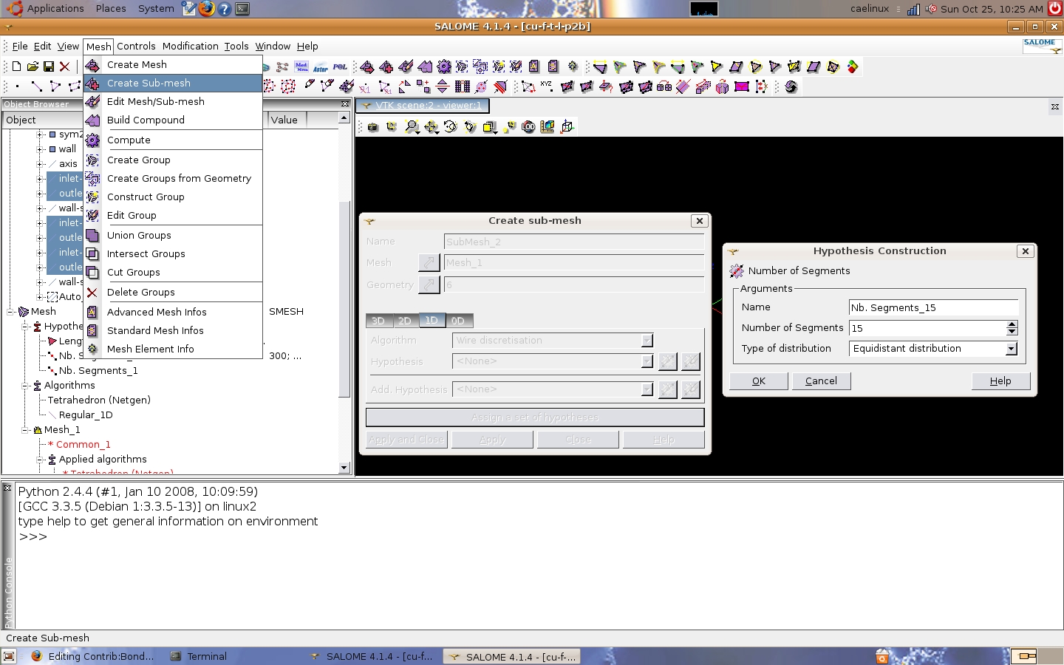Viewport: 1064px width, 665px height.
Task: Click the add Triangle tool icon
Action: [x=55, y=86]
